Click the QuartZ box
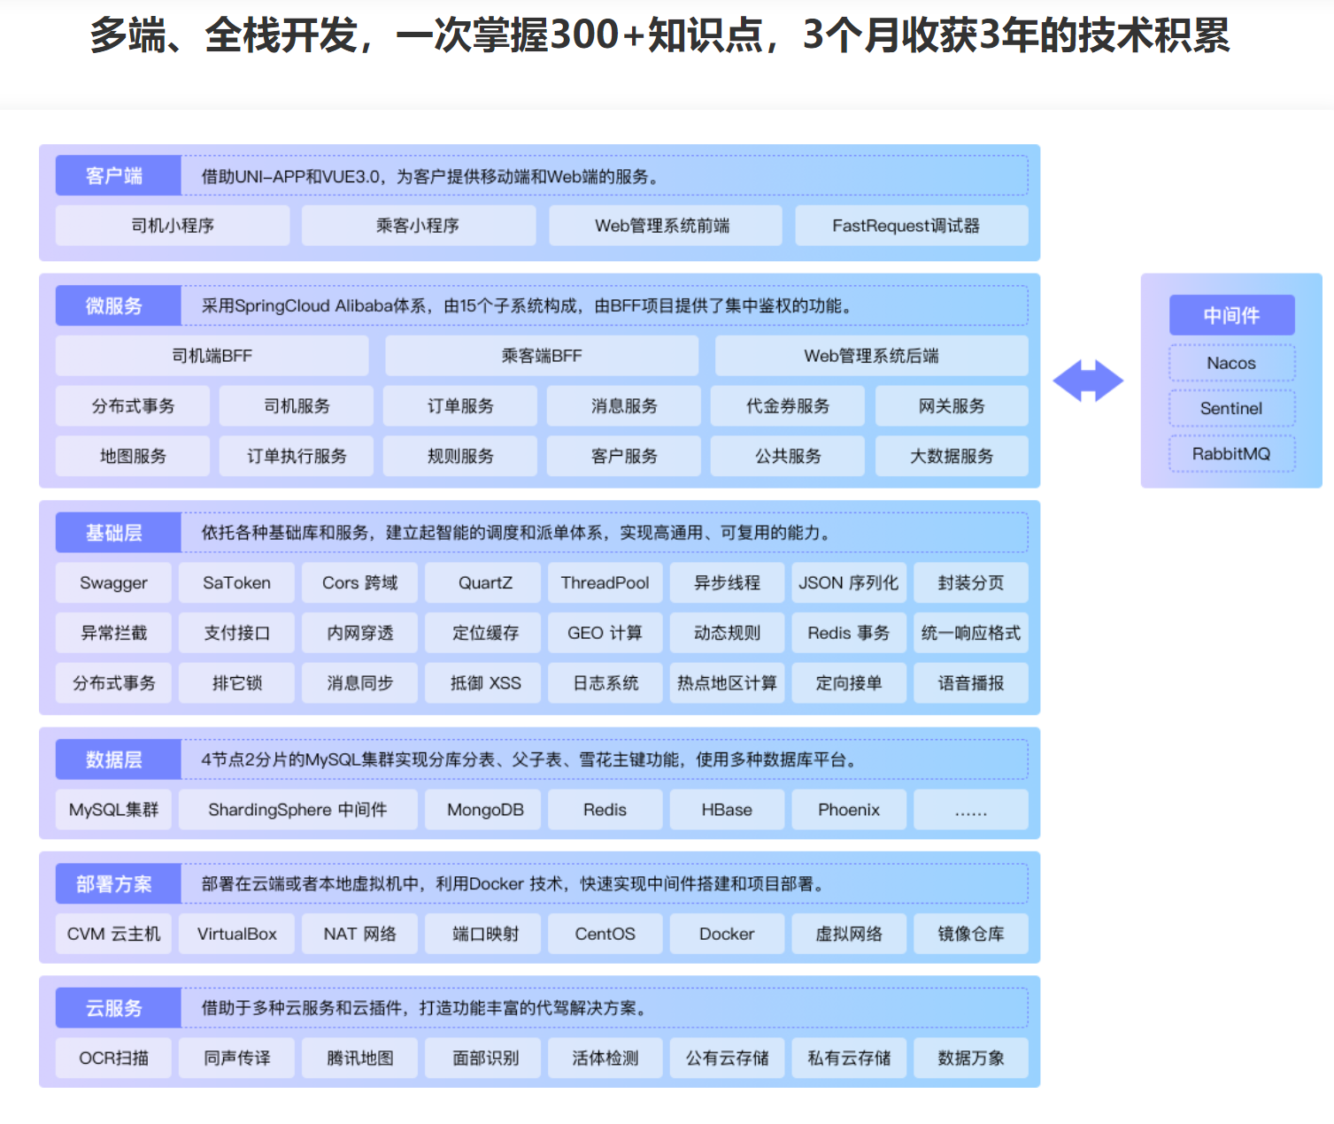The image size is (1334, 1124). pos(483,582)
